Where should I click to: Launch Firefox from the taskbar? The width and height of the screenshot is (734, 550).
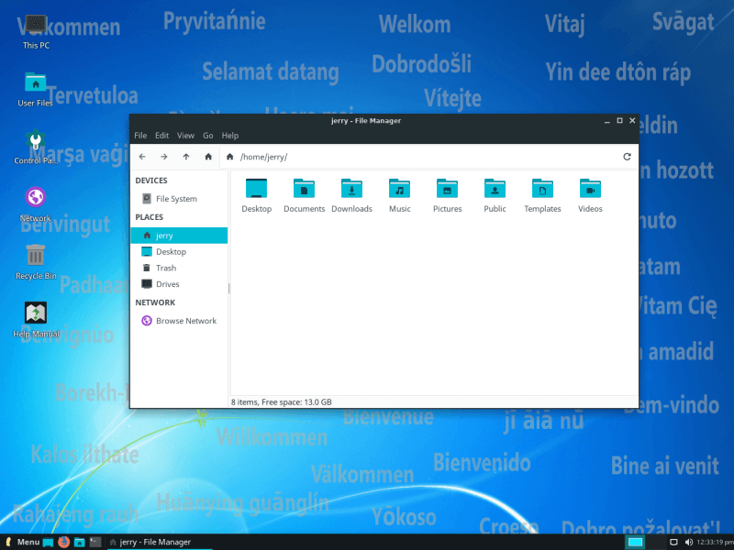point(62,541)
